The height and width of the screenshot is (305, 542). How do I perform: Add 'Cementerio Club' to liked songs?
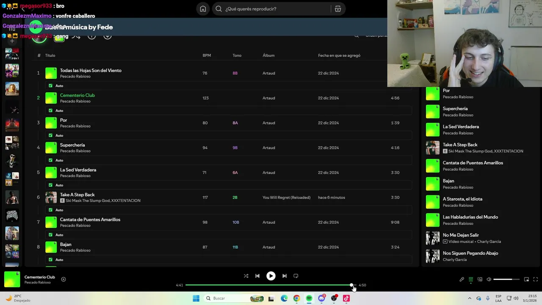tap(64, 279)
